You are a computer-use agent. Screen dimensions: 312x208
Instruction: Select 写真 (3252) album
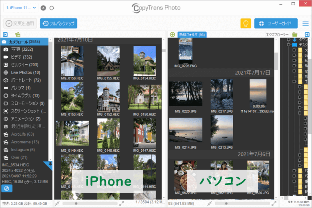click(24, 49)
